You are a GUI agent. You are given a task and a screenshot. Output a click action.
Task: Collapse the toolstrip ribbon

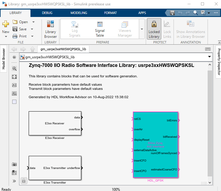[219, 42]
